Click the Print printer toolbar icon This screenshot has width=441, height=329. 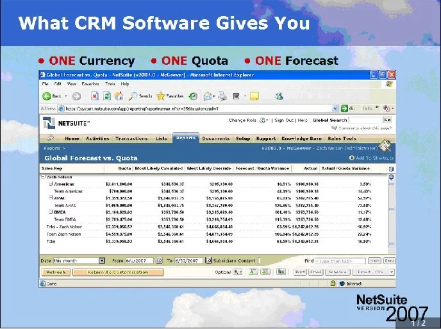point(222,96)
